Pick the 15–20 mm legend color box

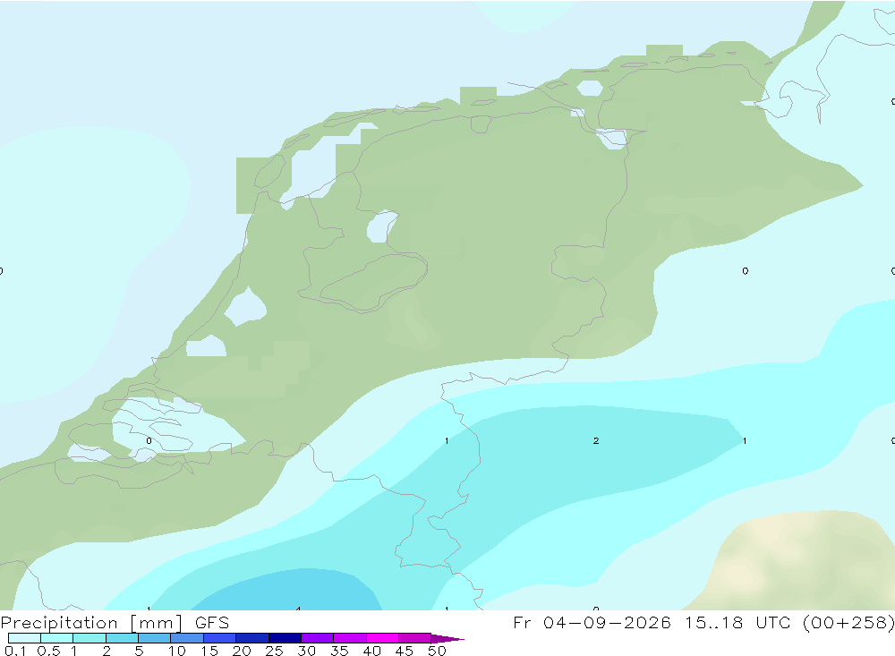(x=220, y=638)
